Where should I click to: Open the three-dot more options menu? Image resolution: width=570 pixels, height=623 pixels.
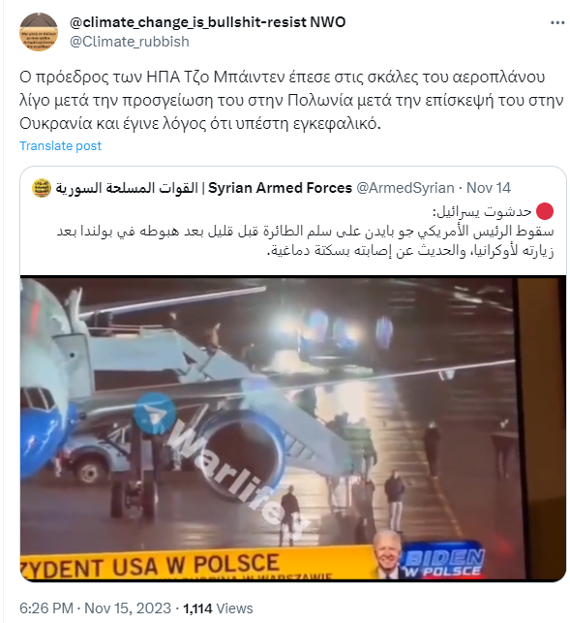[x=556, y=23]
